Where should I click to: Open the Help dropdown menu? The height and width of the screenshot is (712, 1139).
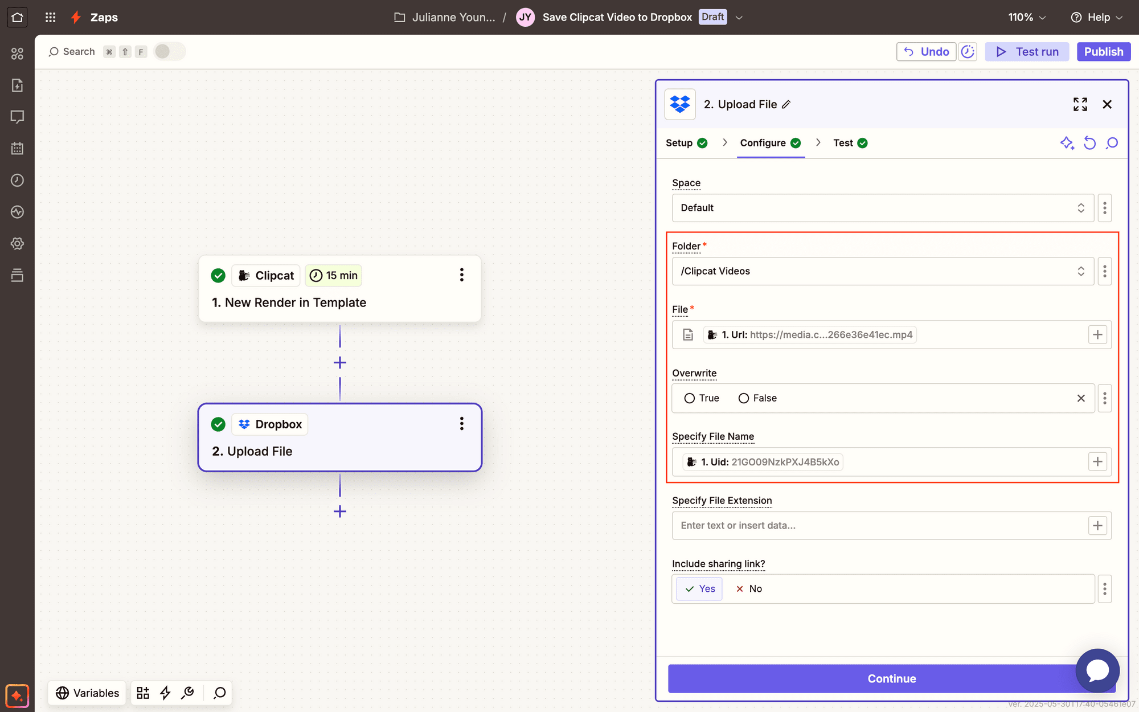[x=1097, y=17]
